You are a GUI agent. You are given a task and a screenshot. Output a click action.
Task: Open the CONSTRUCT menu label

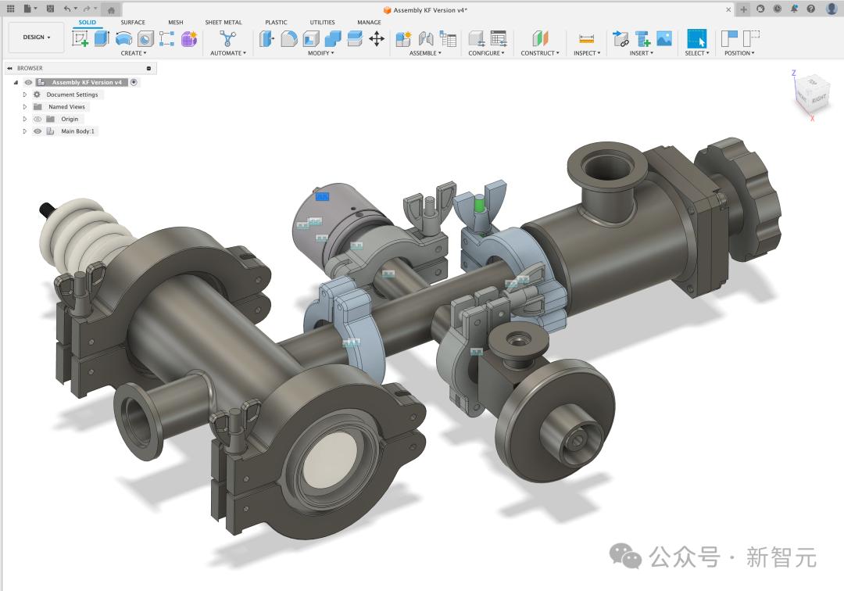[x=540, y=53]
